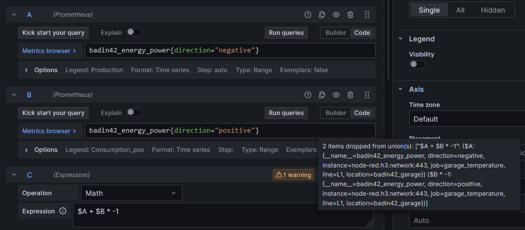Click the info icon next to Expression
The image size is (525, 230).
[x=63, y=211]
